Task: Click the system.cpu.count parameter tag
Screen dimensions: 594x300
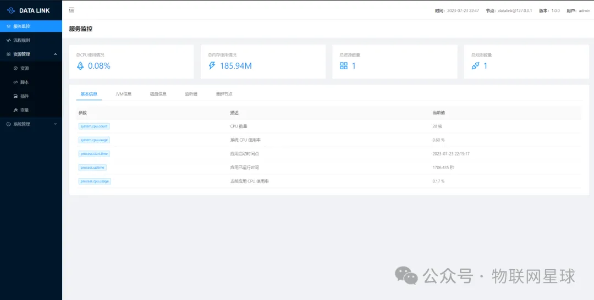Action: pyautogui.click(x=94, y=126)
